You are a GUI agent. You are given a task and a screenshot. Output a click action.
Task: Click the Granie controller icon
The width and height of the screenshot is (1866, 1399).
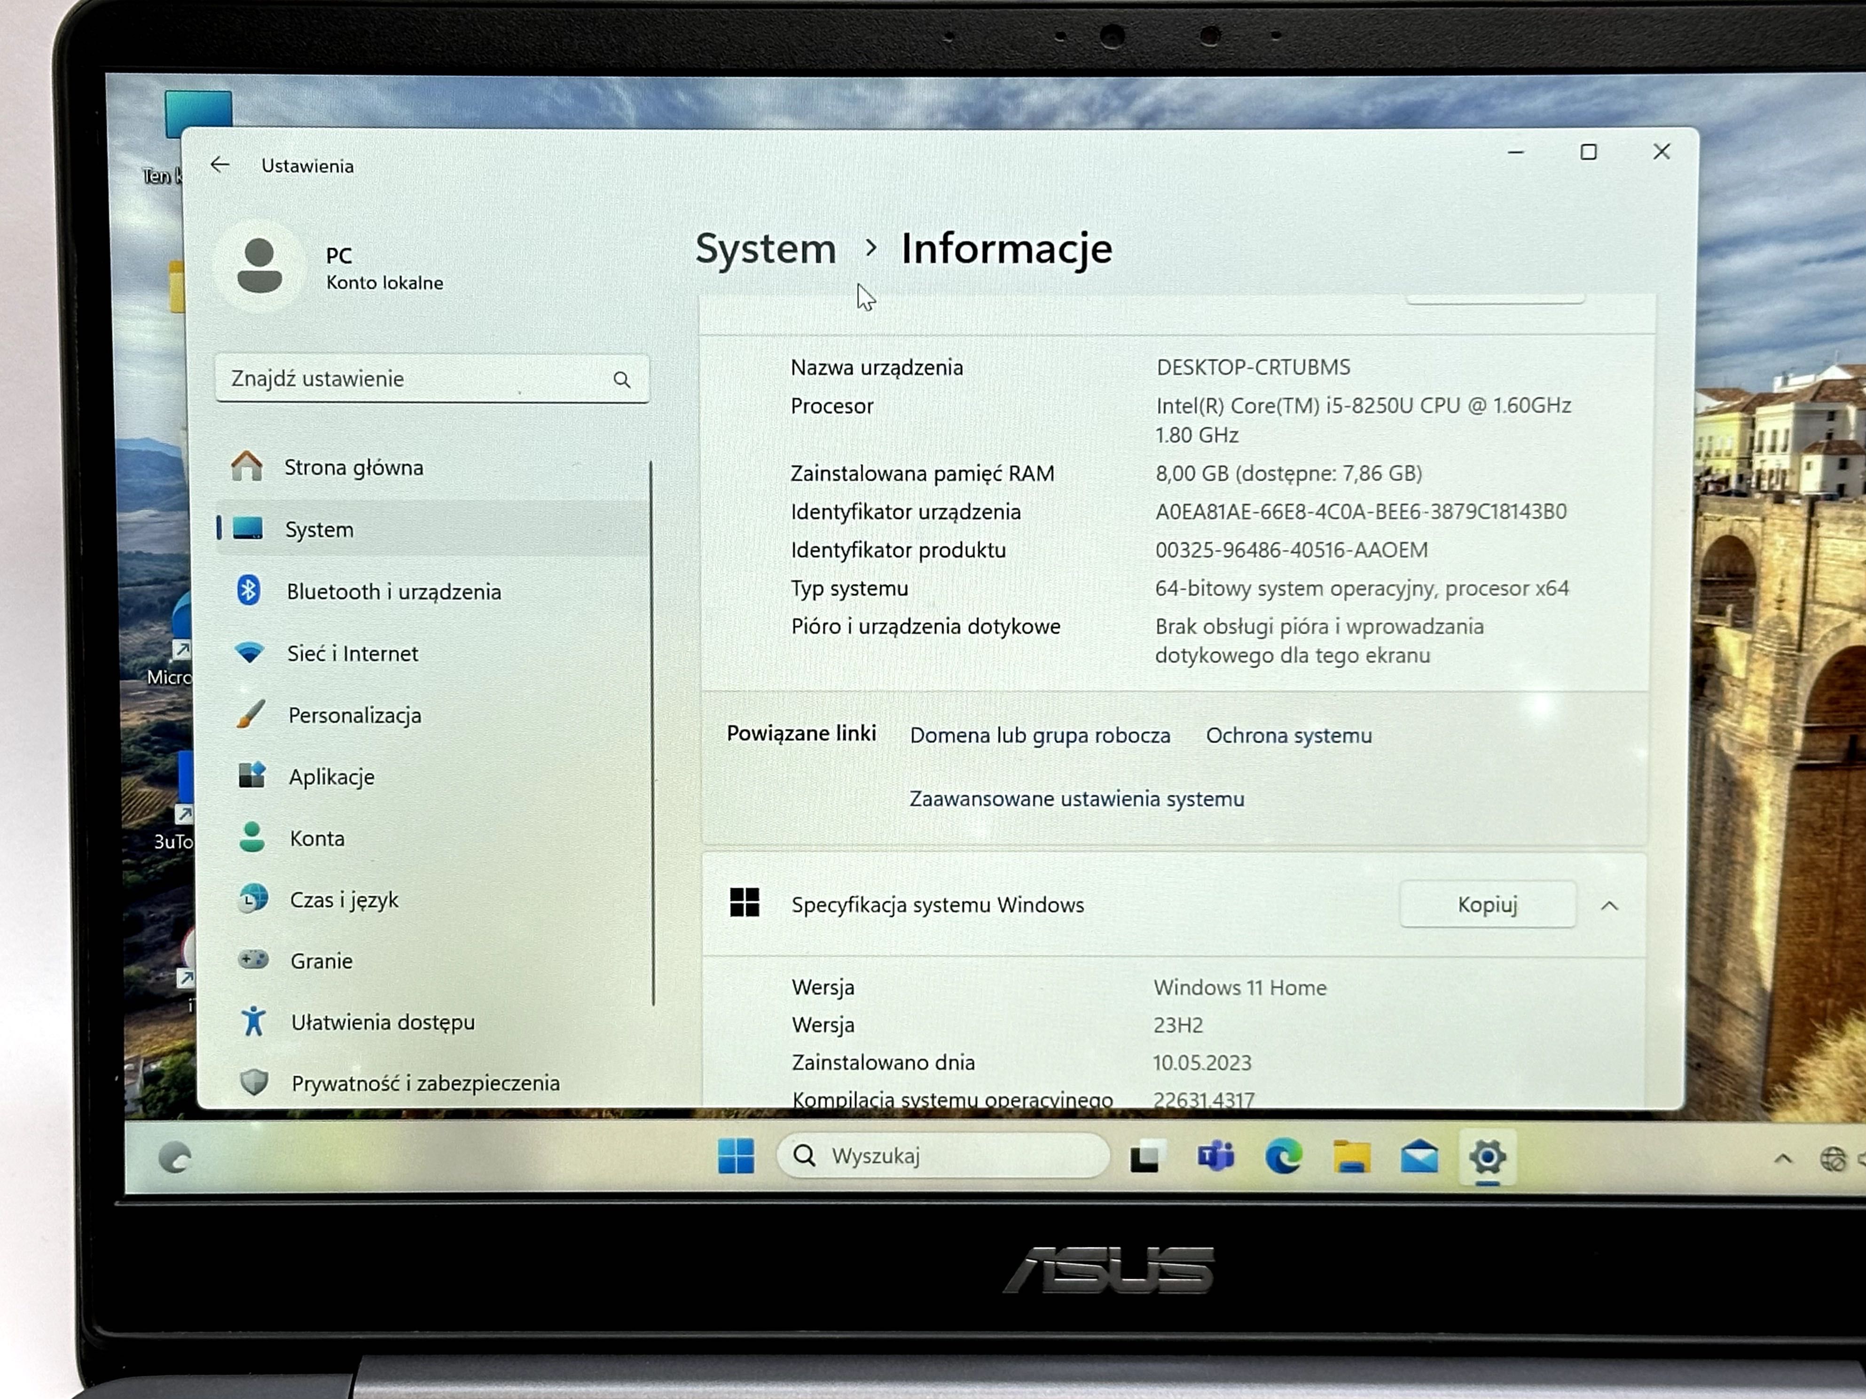pyautogui.click(x=253, y=960)
